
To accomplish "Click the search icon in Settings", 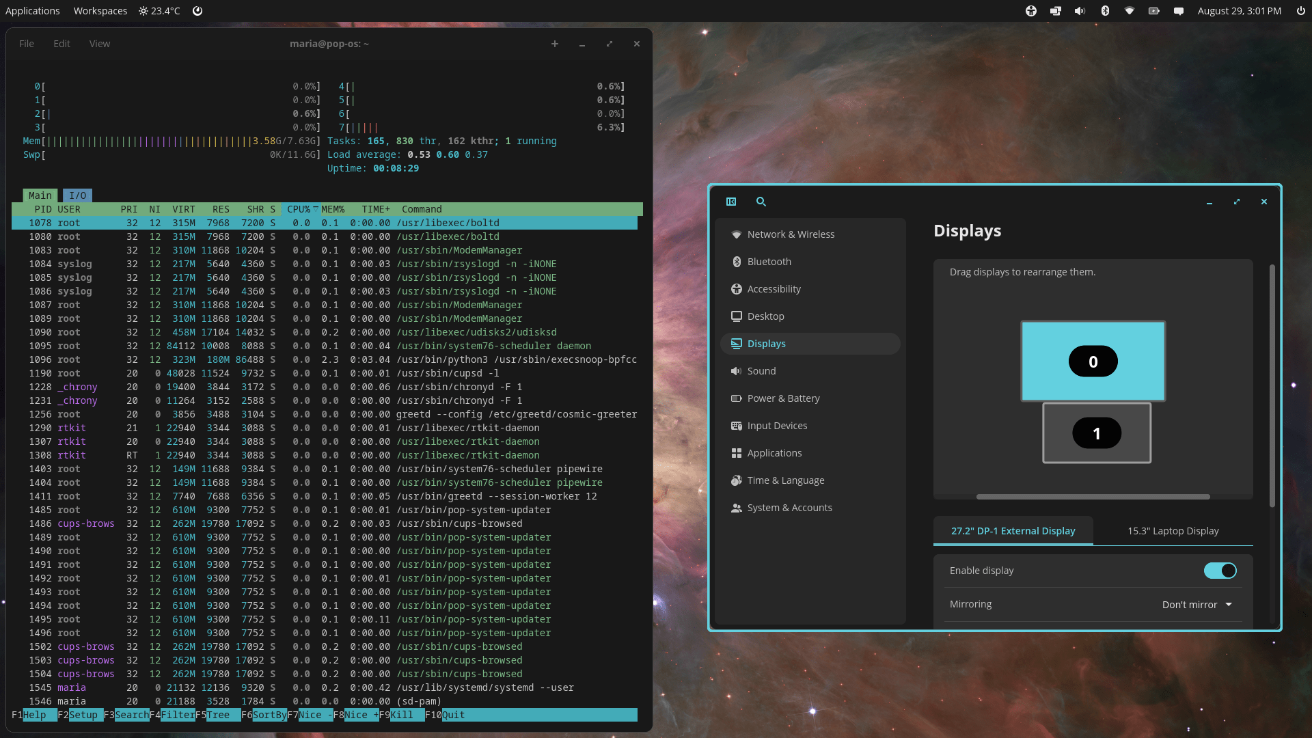I will pos(761,202).
